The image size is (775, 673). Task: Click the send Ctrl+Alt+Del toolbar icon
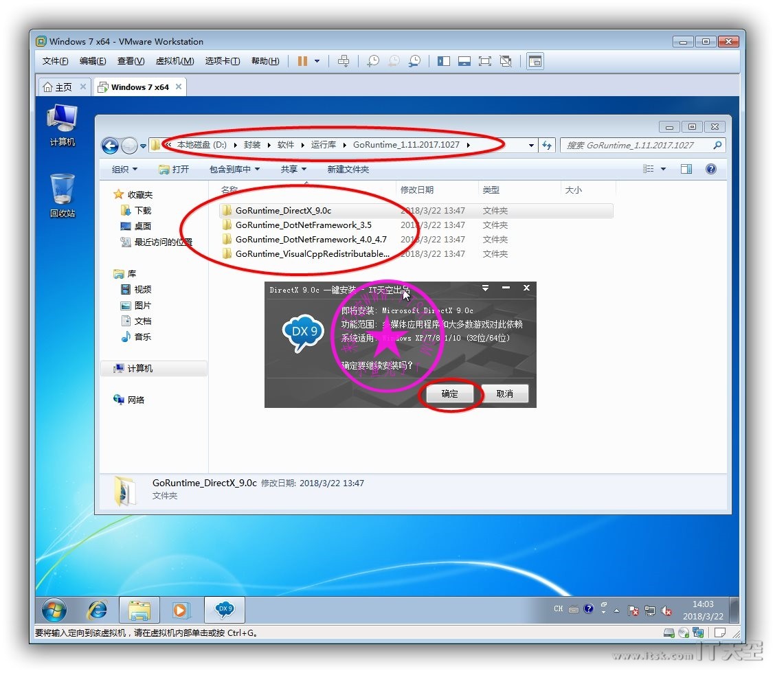pos(344,61)
